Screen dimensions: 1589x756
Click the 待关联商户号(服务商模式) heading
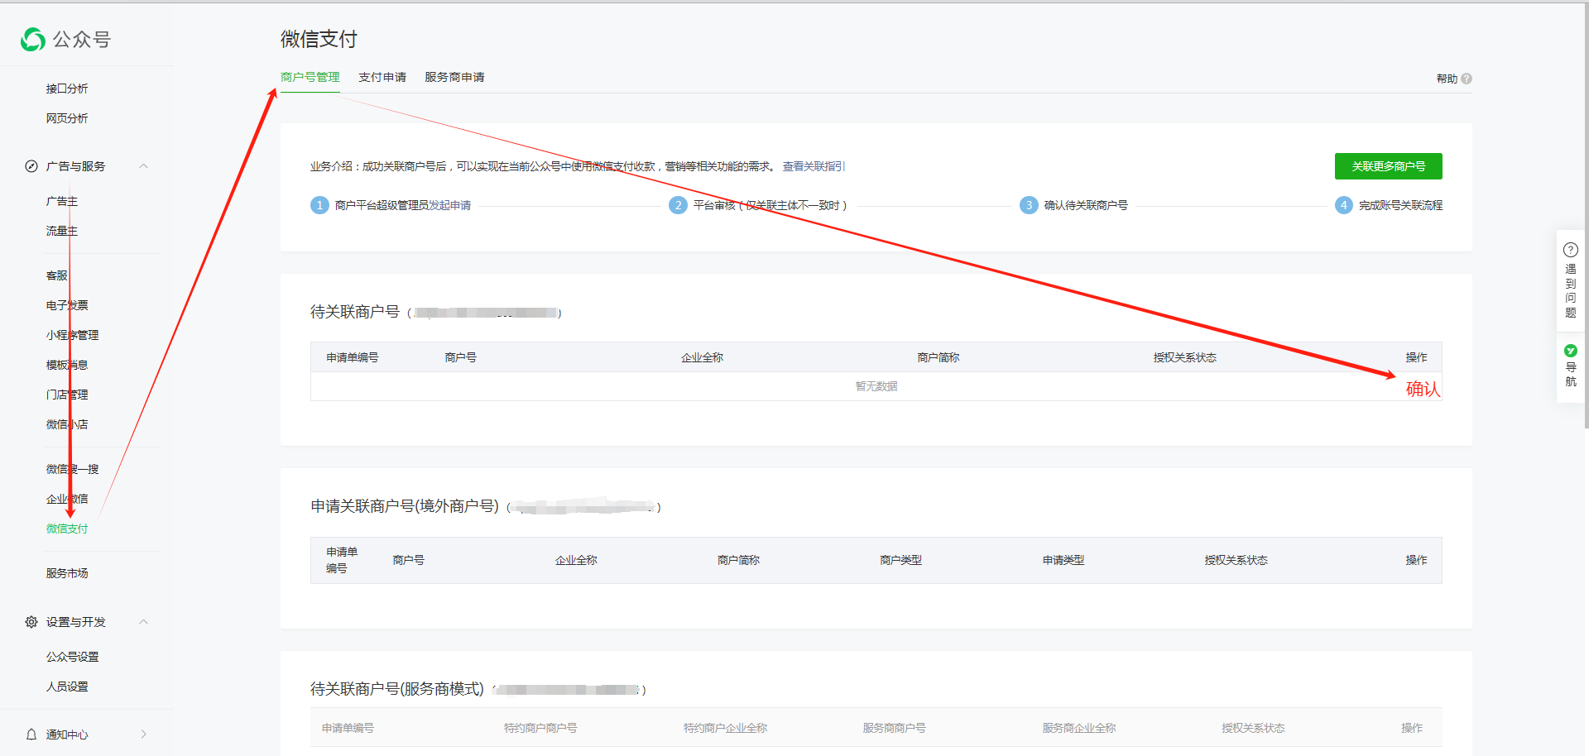[397, 689]
